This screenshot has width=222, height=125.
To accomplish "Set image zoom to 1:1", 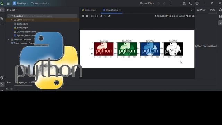I will pyautogui.click(x=101, y=16).
